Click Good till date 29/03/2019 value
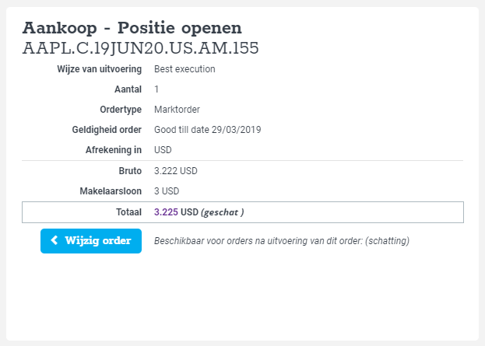This screenshot has height=346, width=485. point(208,129)
